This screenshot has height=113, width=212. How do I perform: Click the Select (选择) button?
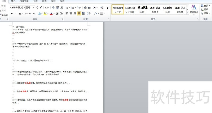205,13
